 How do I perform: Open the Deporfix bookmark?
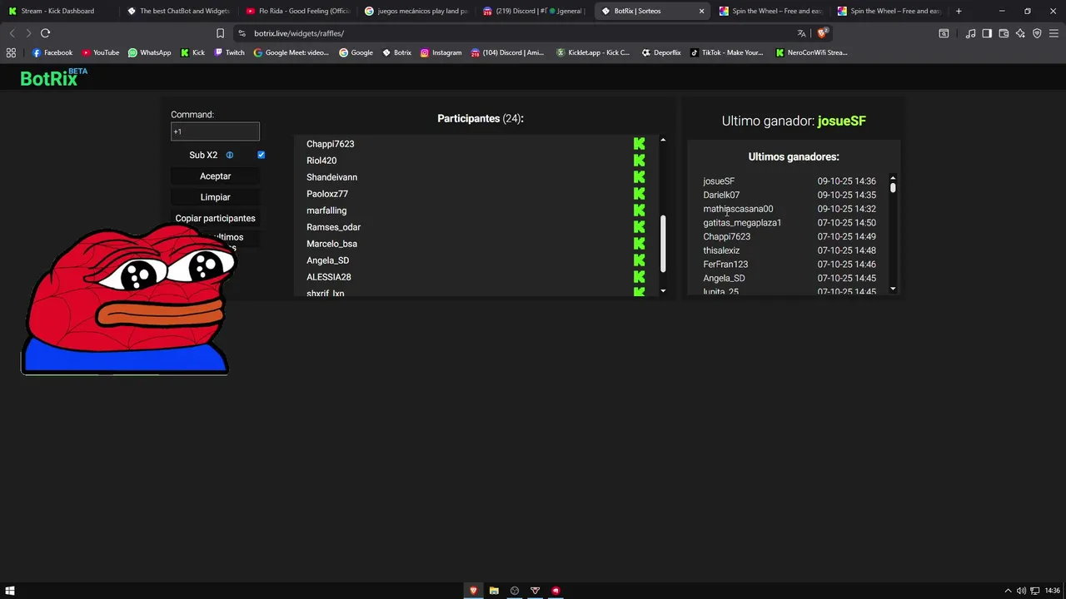[661, 52]
